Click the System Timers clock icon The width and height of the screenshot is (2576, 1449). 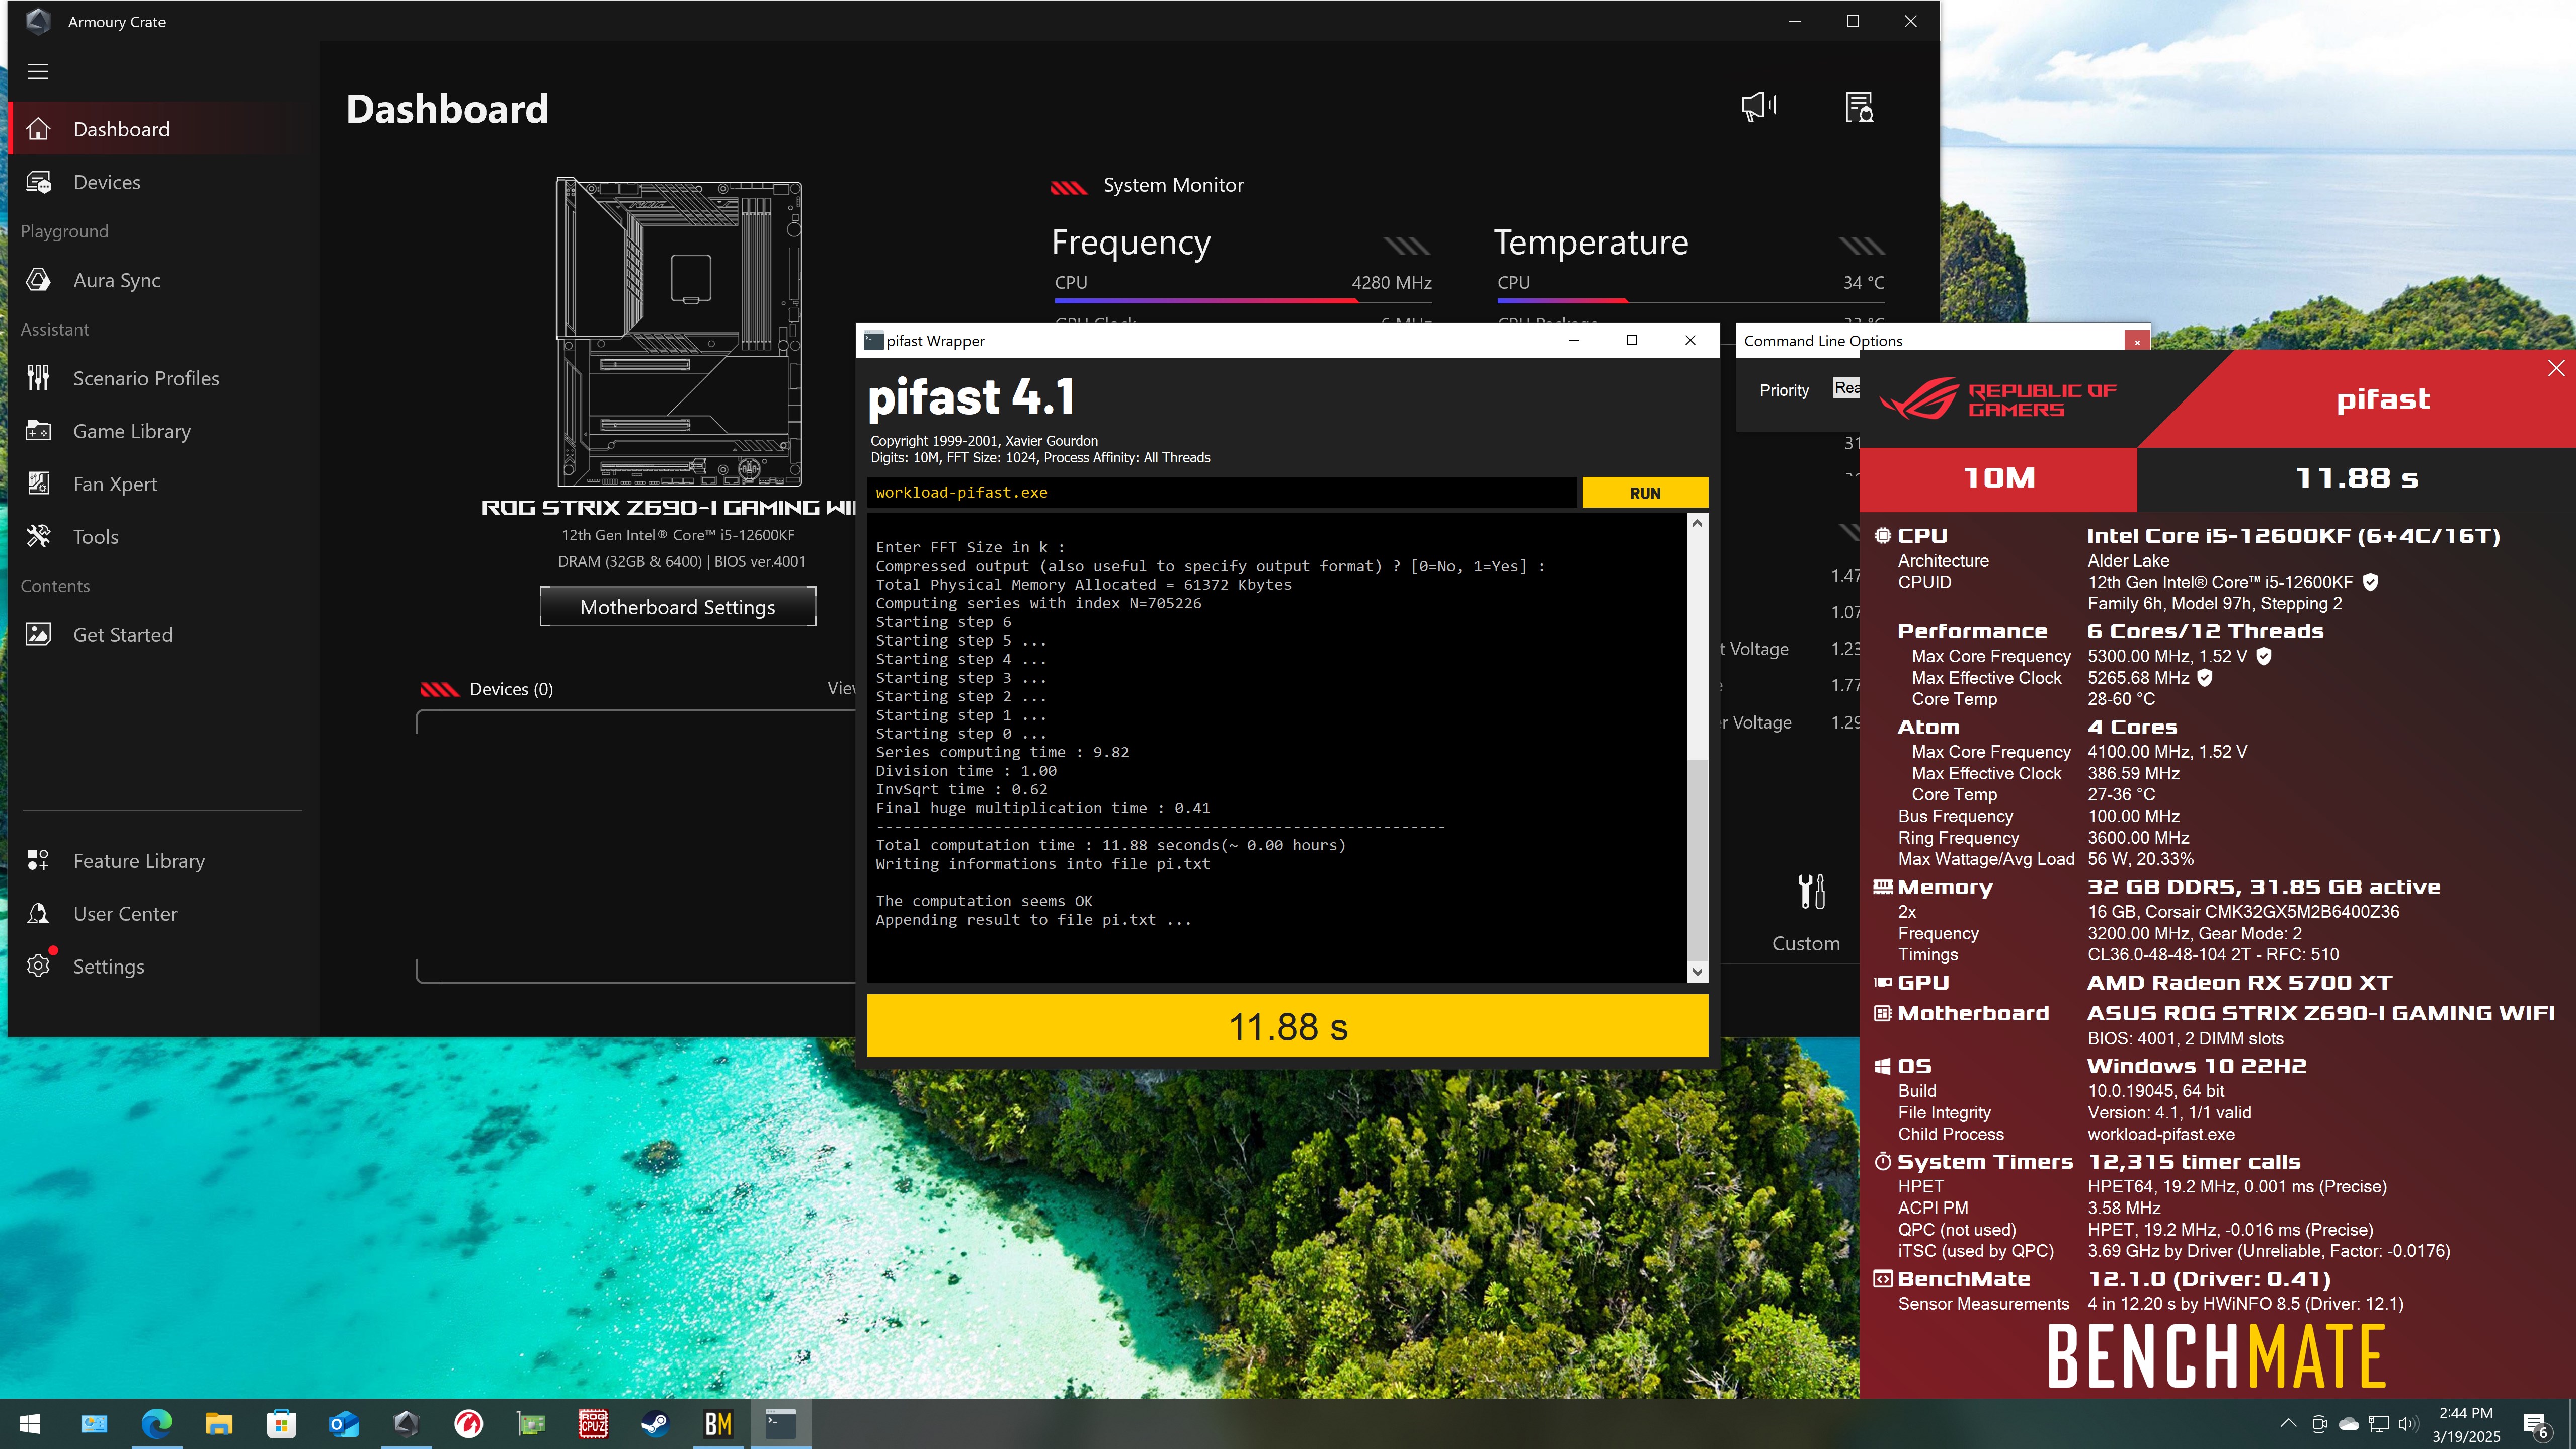[1882, 1161]
